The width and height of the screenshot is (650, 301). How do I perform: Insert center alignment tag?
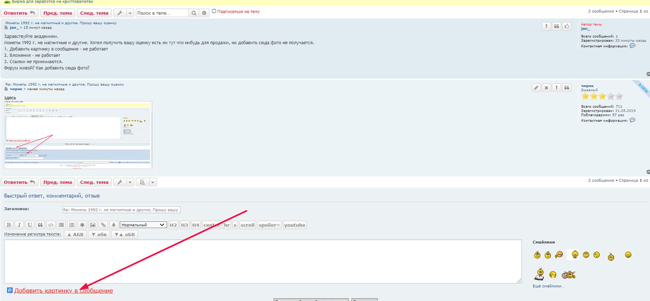point(212,225)
